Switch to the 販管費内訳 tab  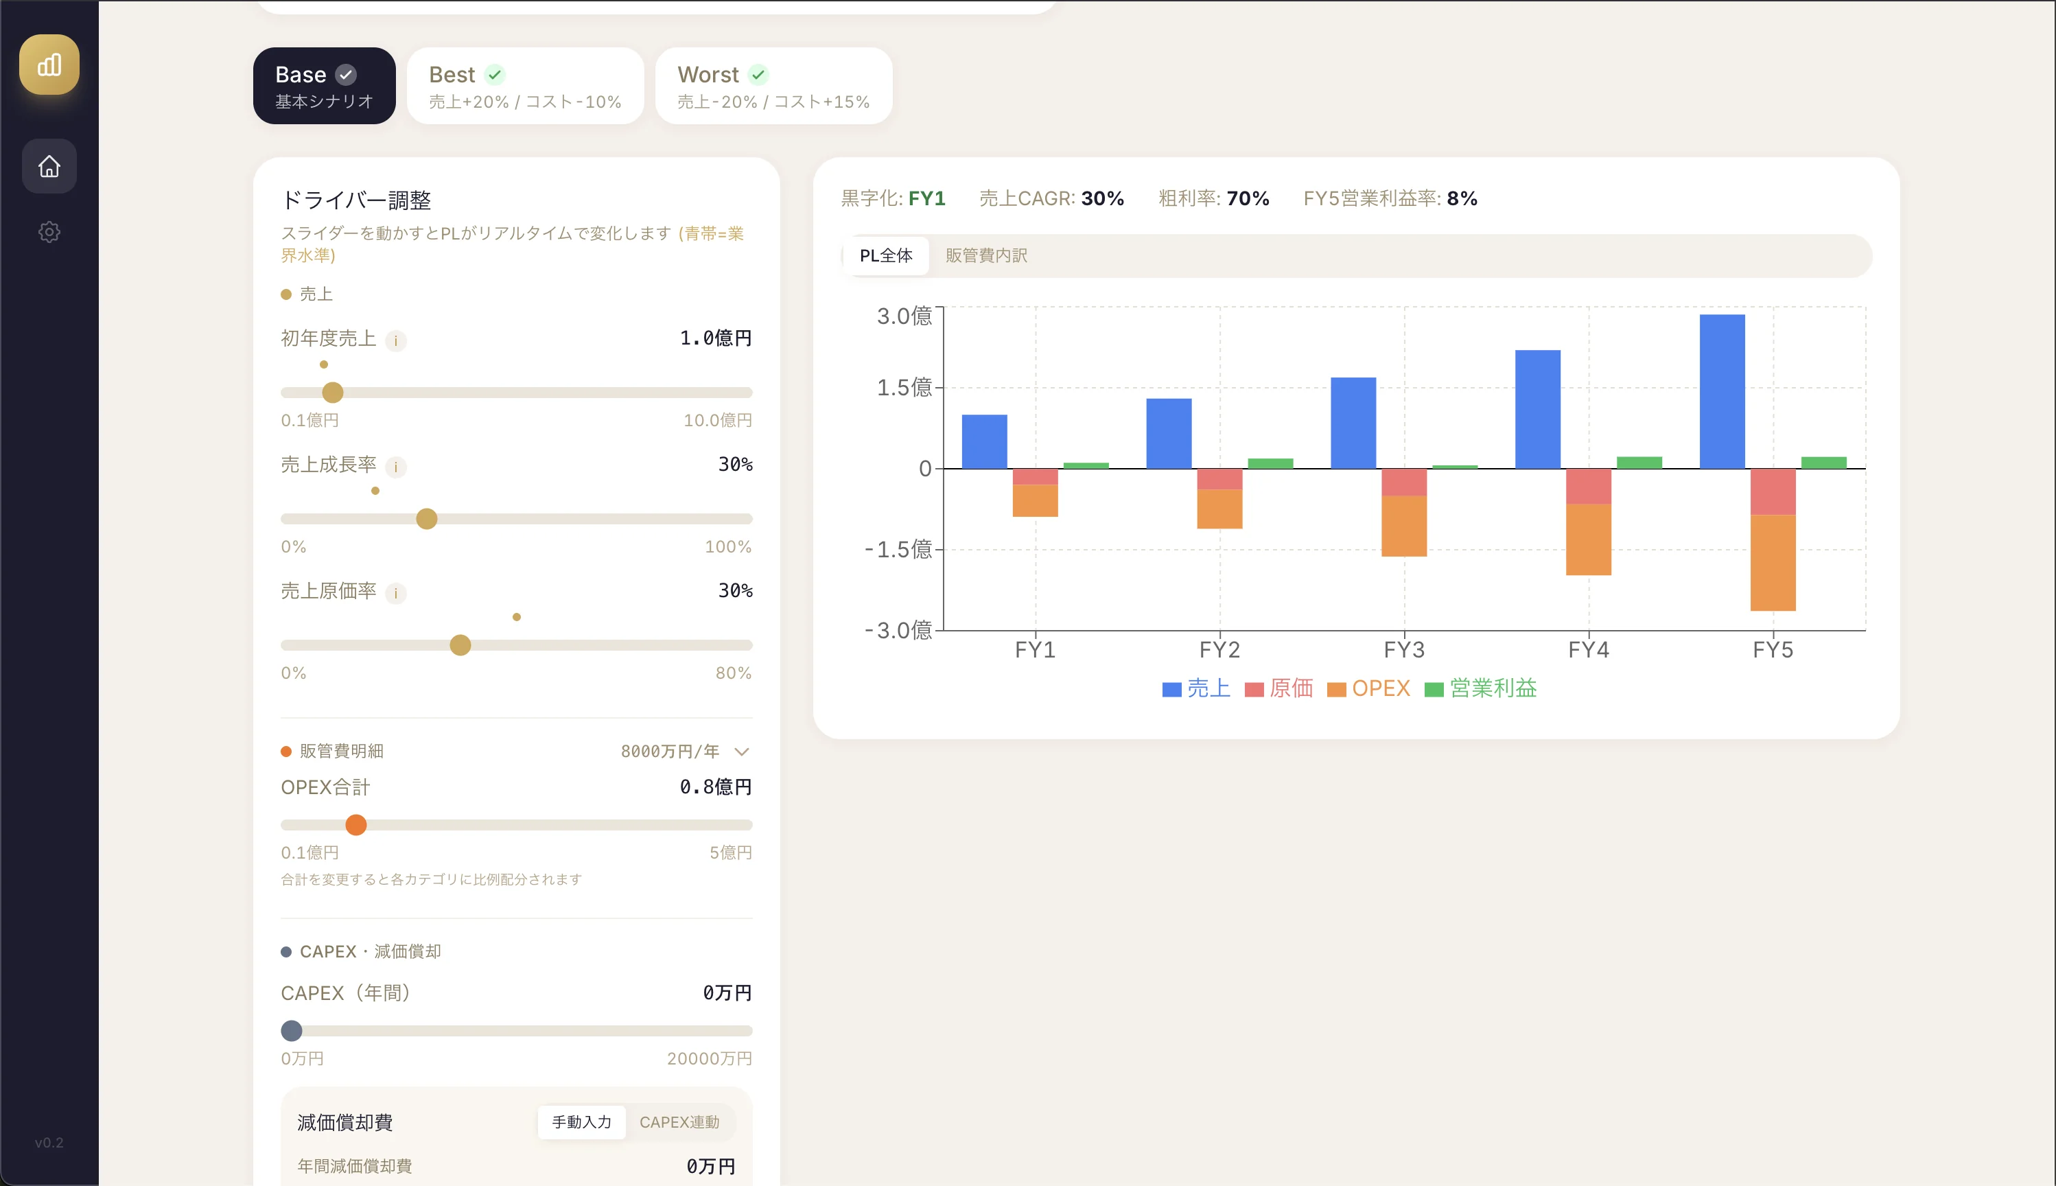[x=986, y=256]
